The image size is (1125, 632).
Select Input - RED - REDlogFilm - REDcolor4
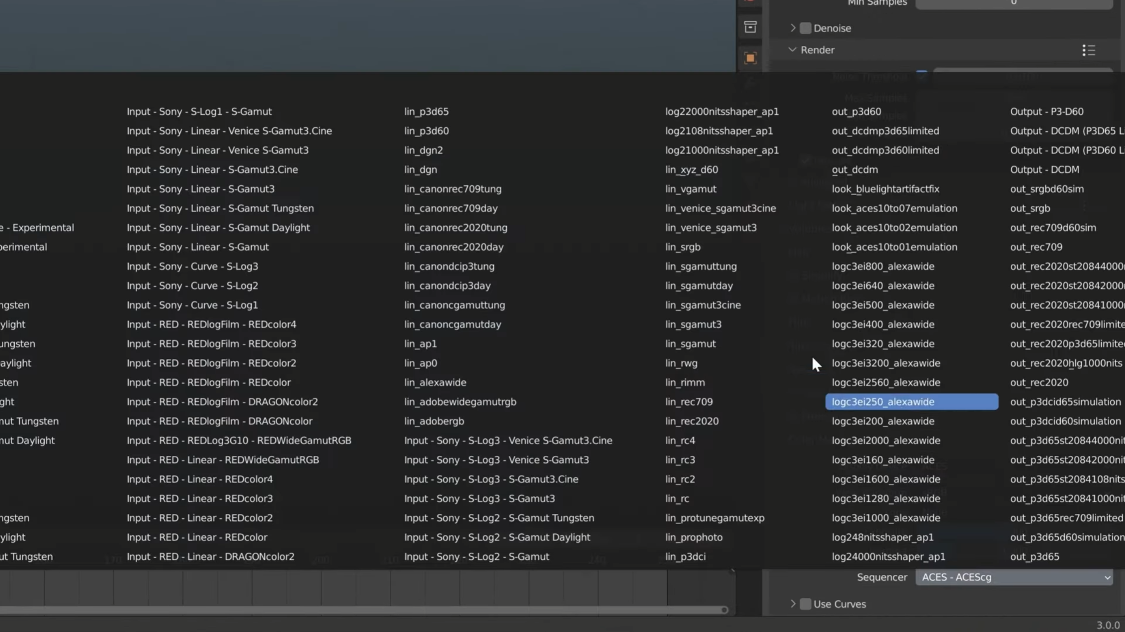[211, 324]
